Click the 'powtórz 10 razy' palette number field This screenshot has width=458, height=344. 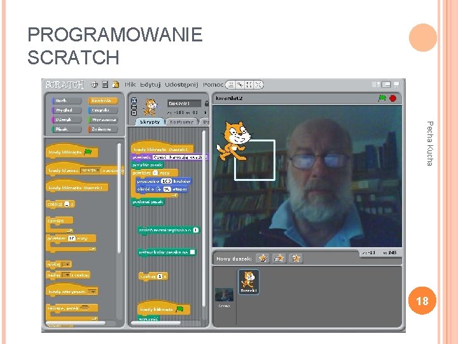point(71,238)
